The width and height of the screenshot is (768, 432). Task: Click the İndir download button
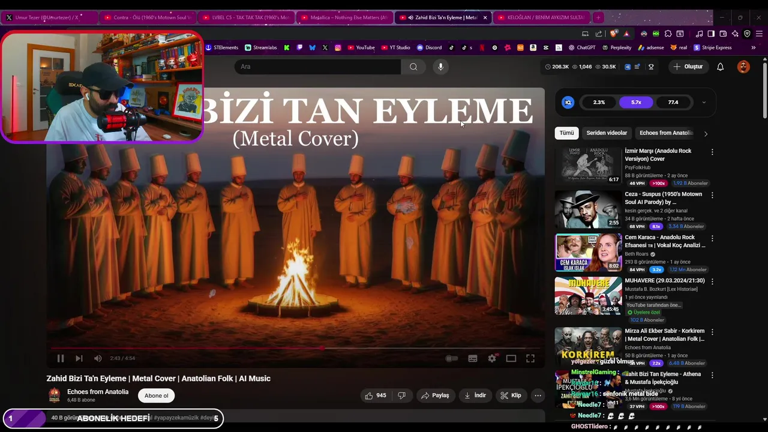(475, 395)
